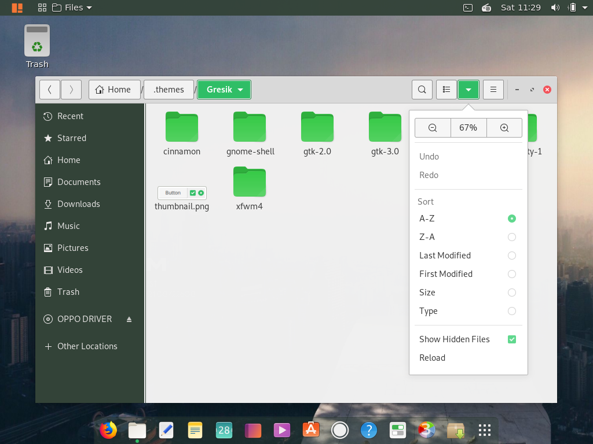The width and height of the screenshot is (593, 444).
Task: Go to Starred in sidebar
Action: tap(90, 138)
